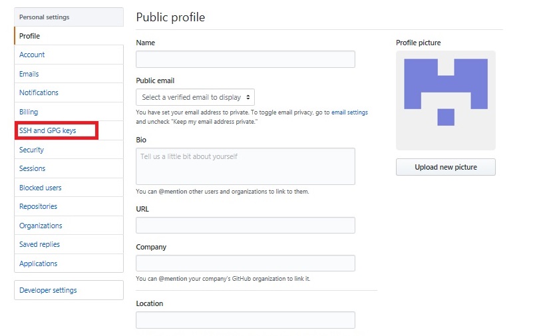This screenshot has height=336, width=541.
Task: Navigate to Security settings
Action: (x=31, y=150)
